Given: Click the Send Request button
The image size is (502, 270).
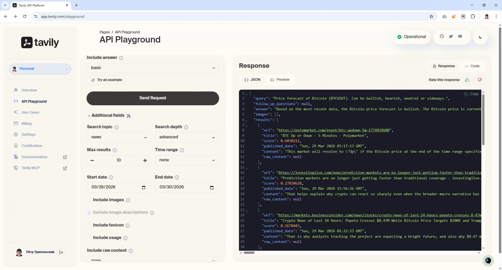Looking at the screenshot, I should (x=153, y=98).
